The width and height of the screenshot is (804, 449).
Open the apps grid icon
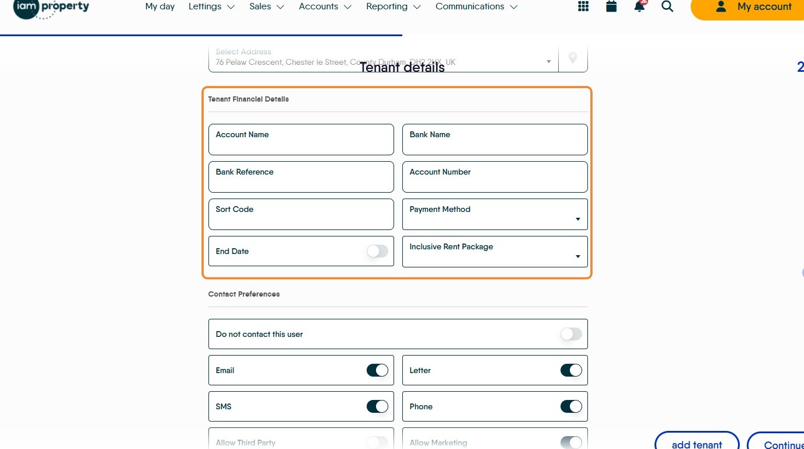click(583, 6)
